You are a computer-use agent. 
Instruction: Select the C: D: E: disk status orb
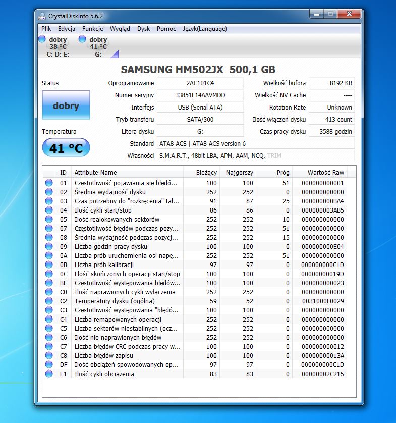(x=42, y=39)
